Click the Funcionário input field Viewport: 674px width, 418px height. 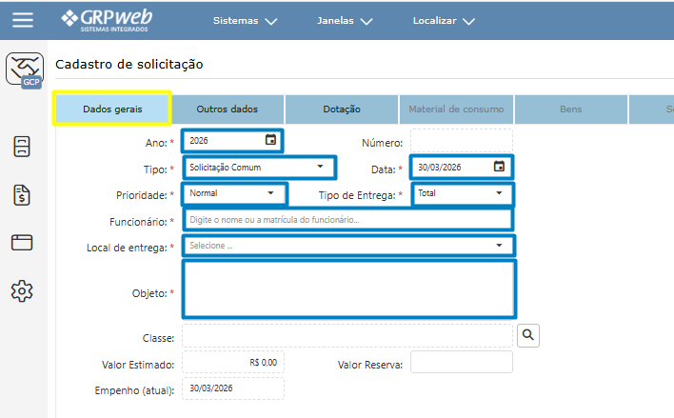click(348, 220)
